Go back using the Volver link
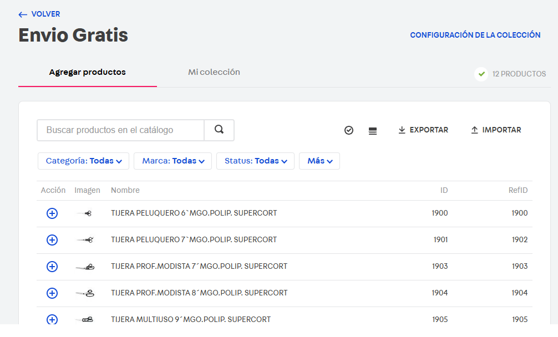Image resolution: width=558 pixels, height=337 pixels. pyautogui.click(x=39, y=14)
